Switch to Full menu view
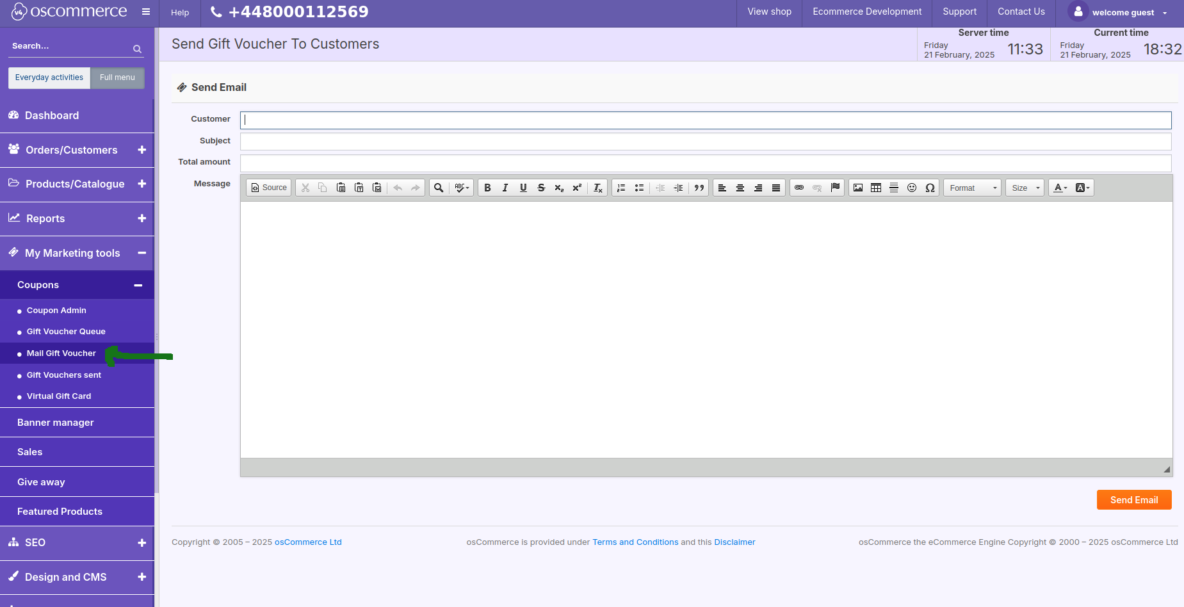The image size is (1184, 607). (x=117, y=77)
